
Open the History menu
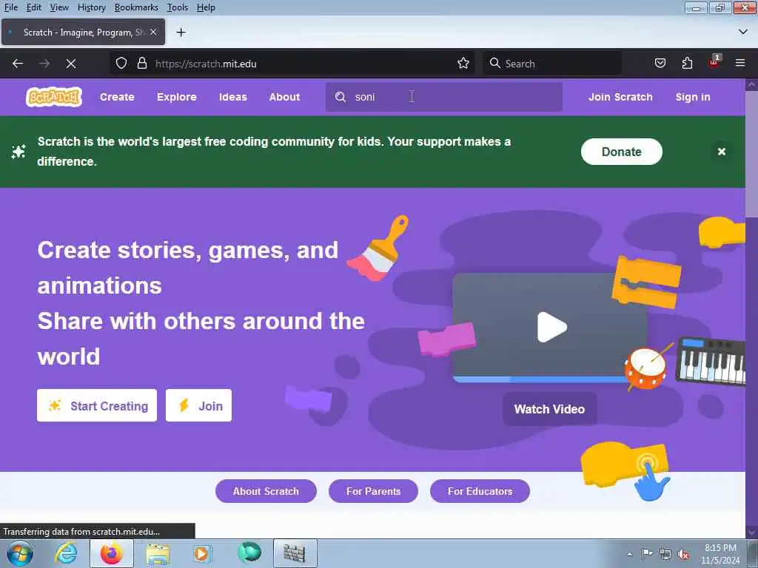91,7
